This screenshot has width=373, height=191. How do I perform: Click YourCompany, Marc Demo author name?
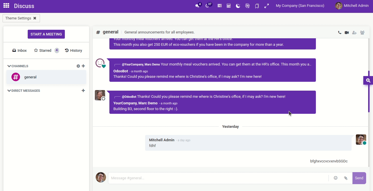point(135,103)
